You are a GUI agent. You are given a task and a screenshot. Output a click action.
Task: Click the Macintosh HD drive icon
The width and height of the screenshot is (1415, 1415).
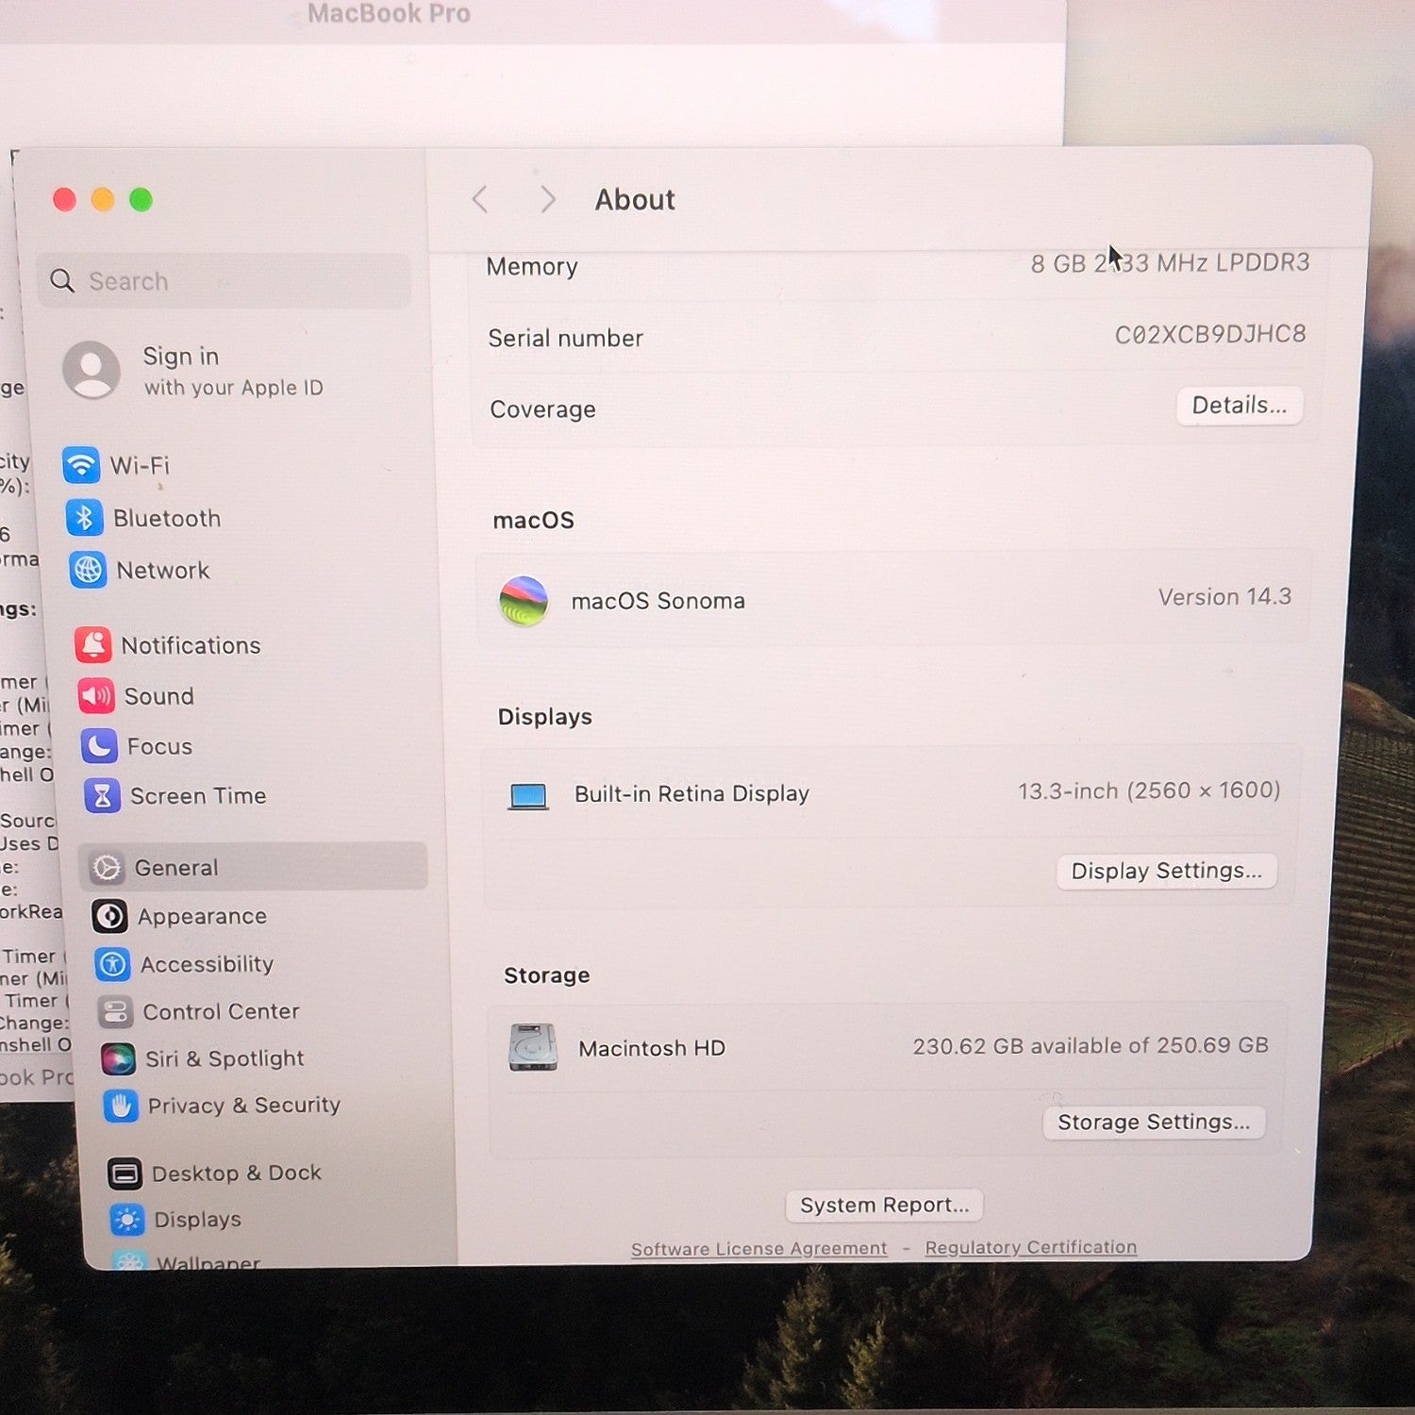click(x=533, y=1047)
